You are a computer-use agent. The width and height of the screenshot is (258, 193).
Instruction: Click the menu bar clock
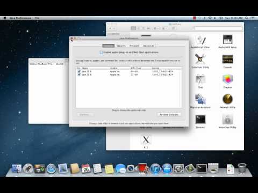tap(234, 18)
